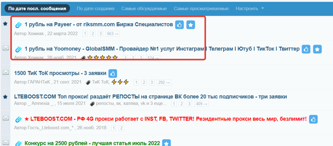Click envelope icon left of 1500 ТиК ТоК row
The image size is (333, 146).
pos(6,72)
